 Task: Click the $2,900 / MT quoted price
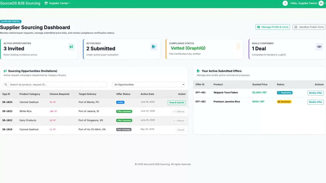click(x=260, y=93)
